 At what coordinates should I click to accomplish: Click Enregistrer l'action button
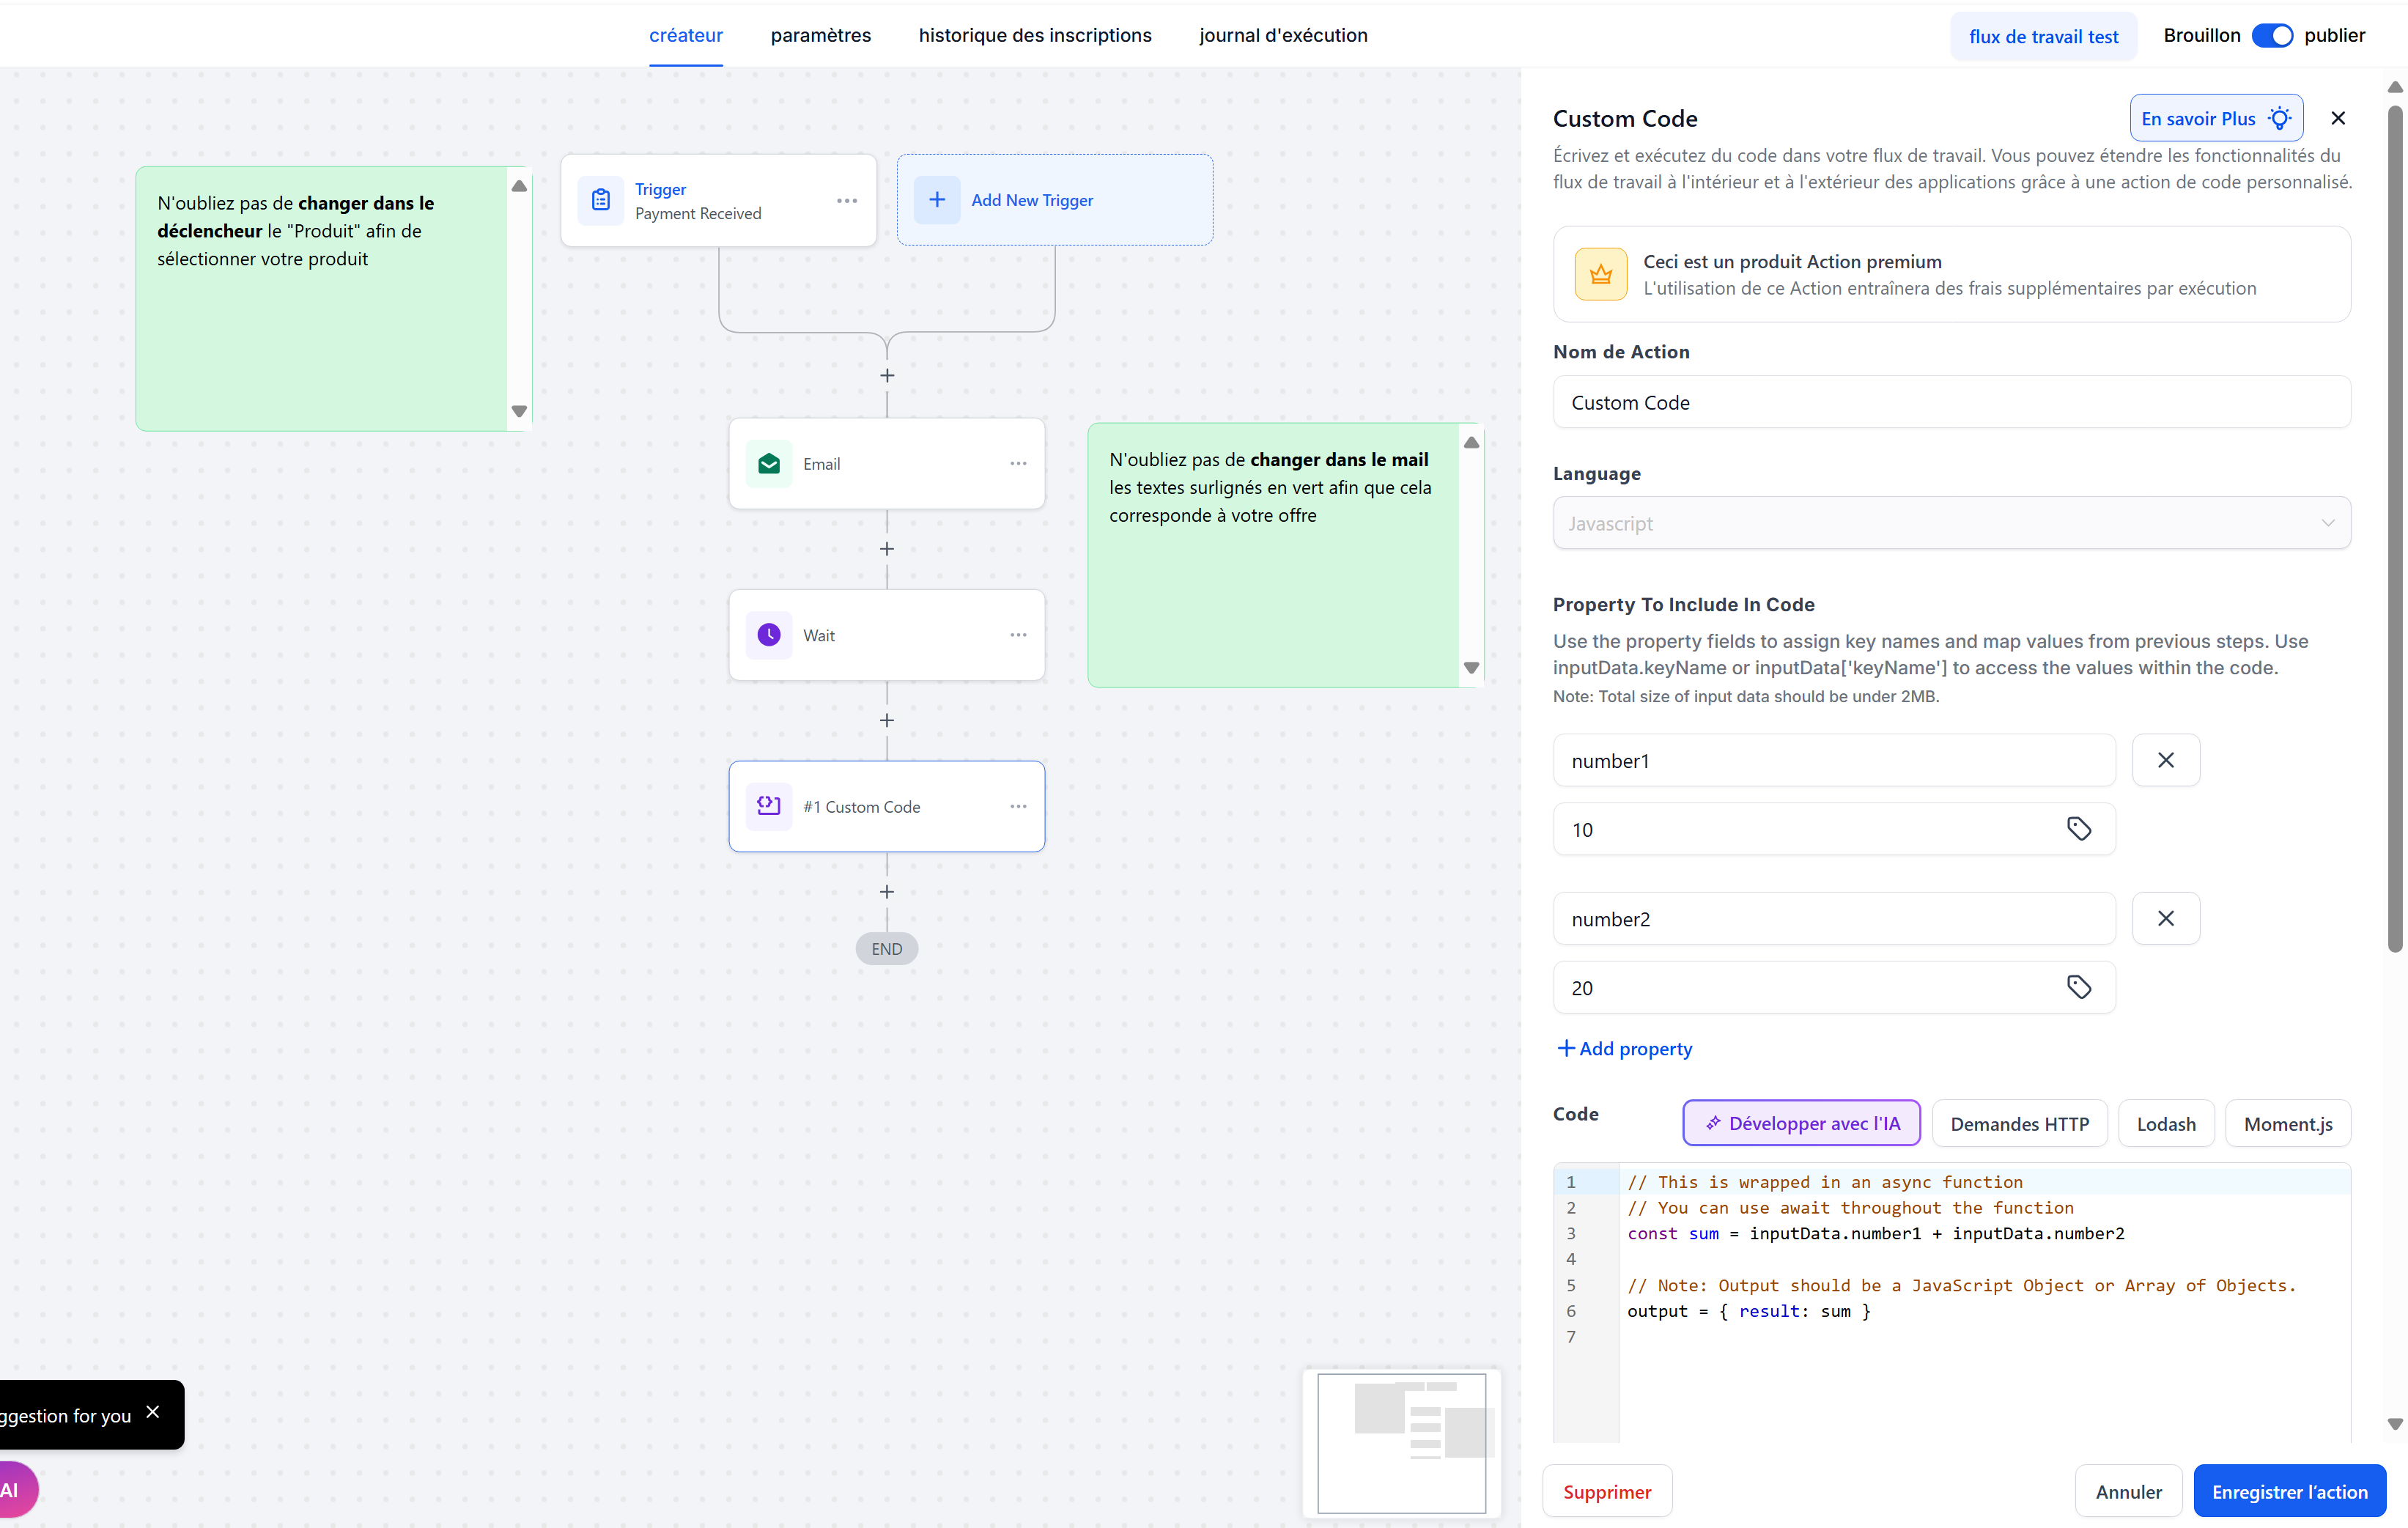(2290, 1491)
